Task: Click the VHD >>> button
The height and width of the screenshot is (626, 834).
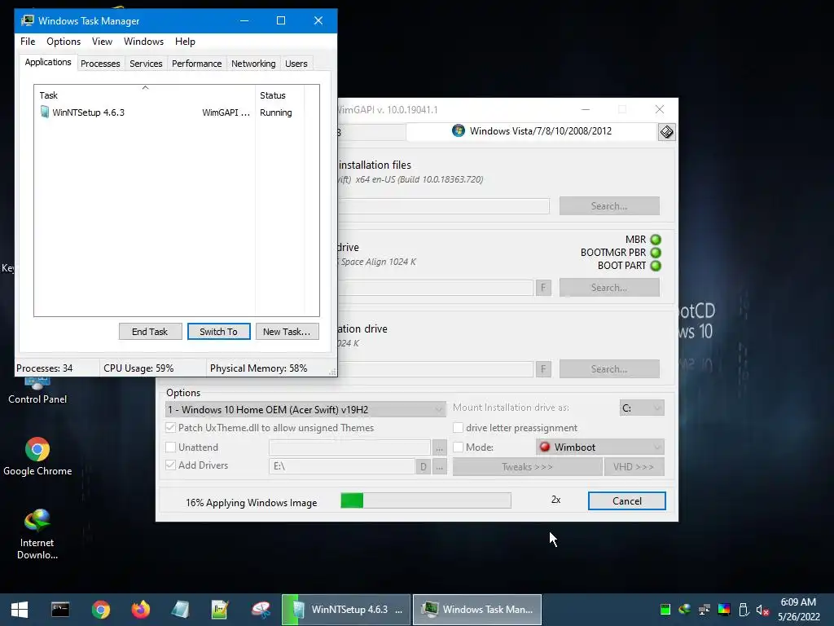Action: pyautogui.click(x=634, y=467)
